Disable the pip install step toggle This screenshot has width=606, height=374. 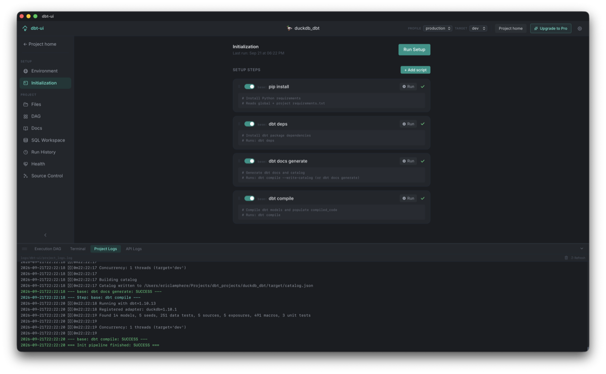(249, 87)
